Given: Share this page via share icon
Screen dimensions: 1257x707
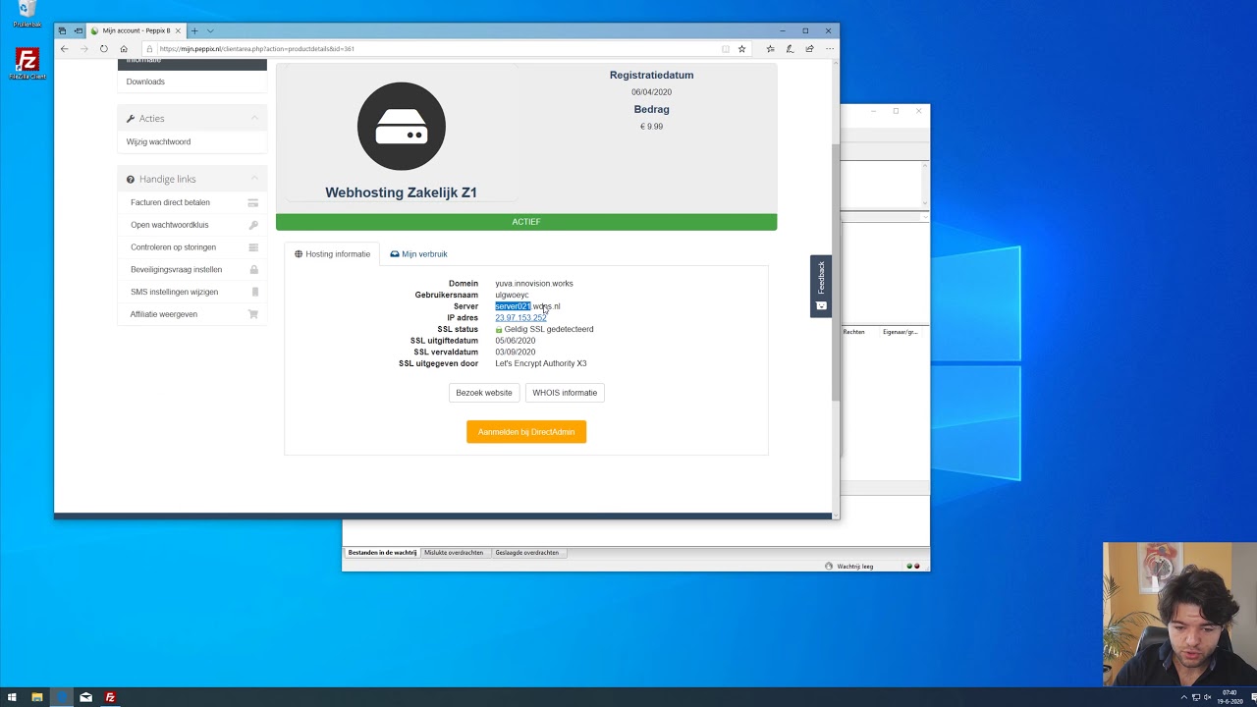Looking at the screenshot, I should click(x=809, y=48).
